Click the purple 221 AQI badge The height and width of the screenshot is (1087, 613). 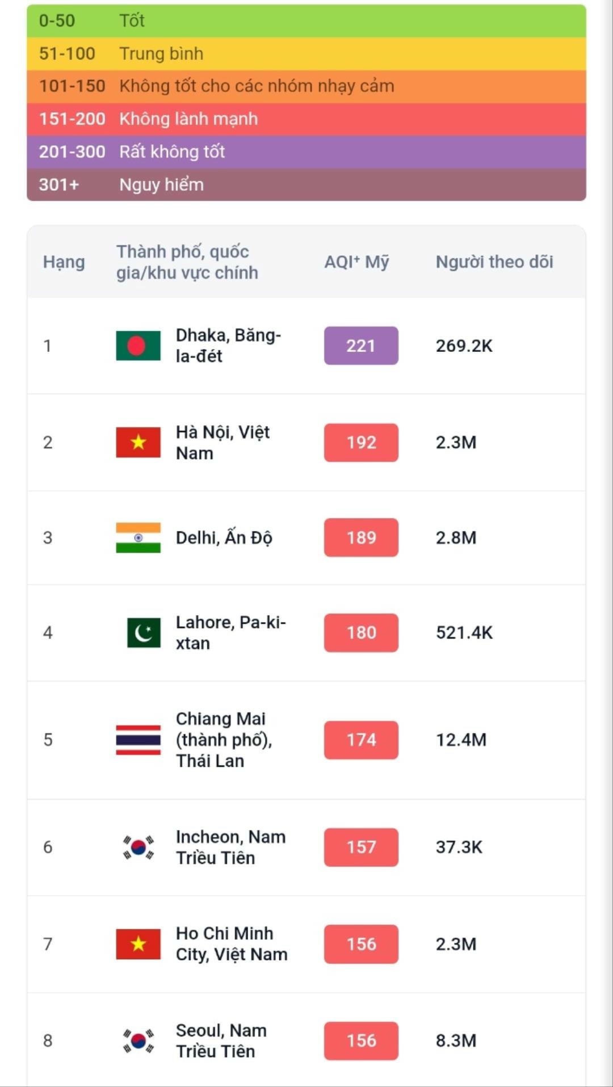tap(361, 346)
